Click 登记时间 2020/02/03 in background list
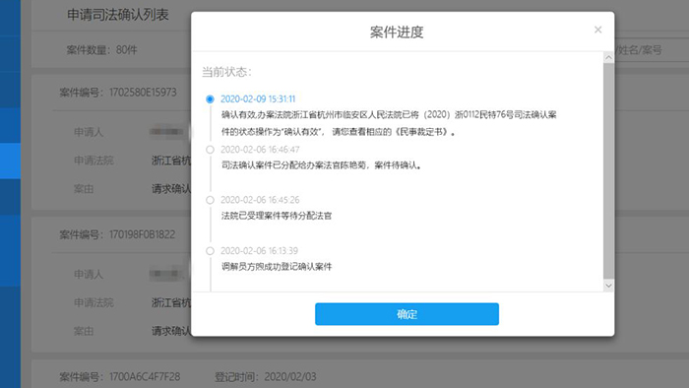Image resolution: width=689 pixels, height=388 pixels. 265,377
